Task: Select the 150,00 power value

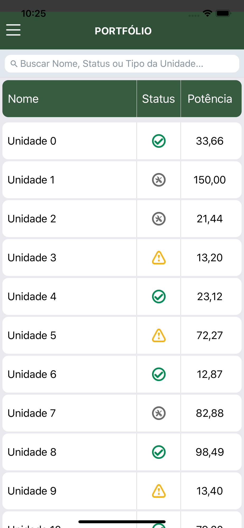Action: click(x=210, y=180)
